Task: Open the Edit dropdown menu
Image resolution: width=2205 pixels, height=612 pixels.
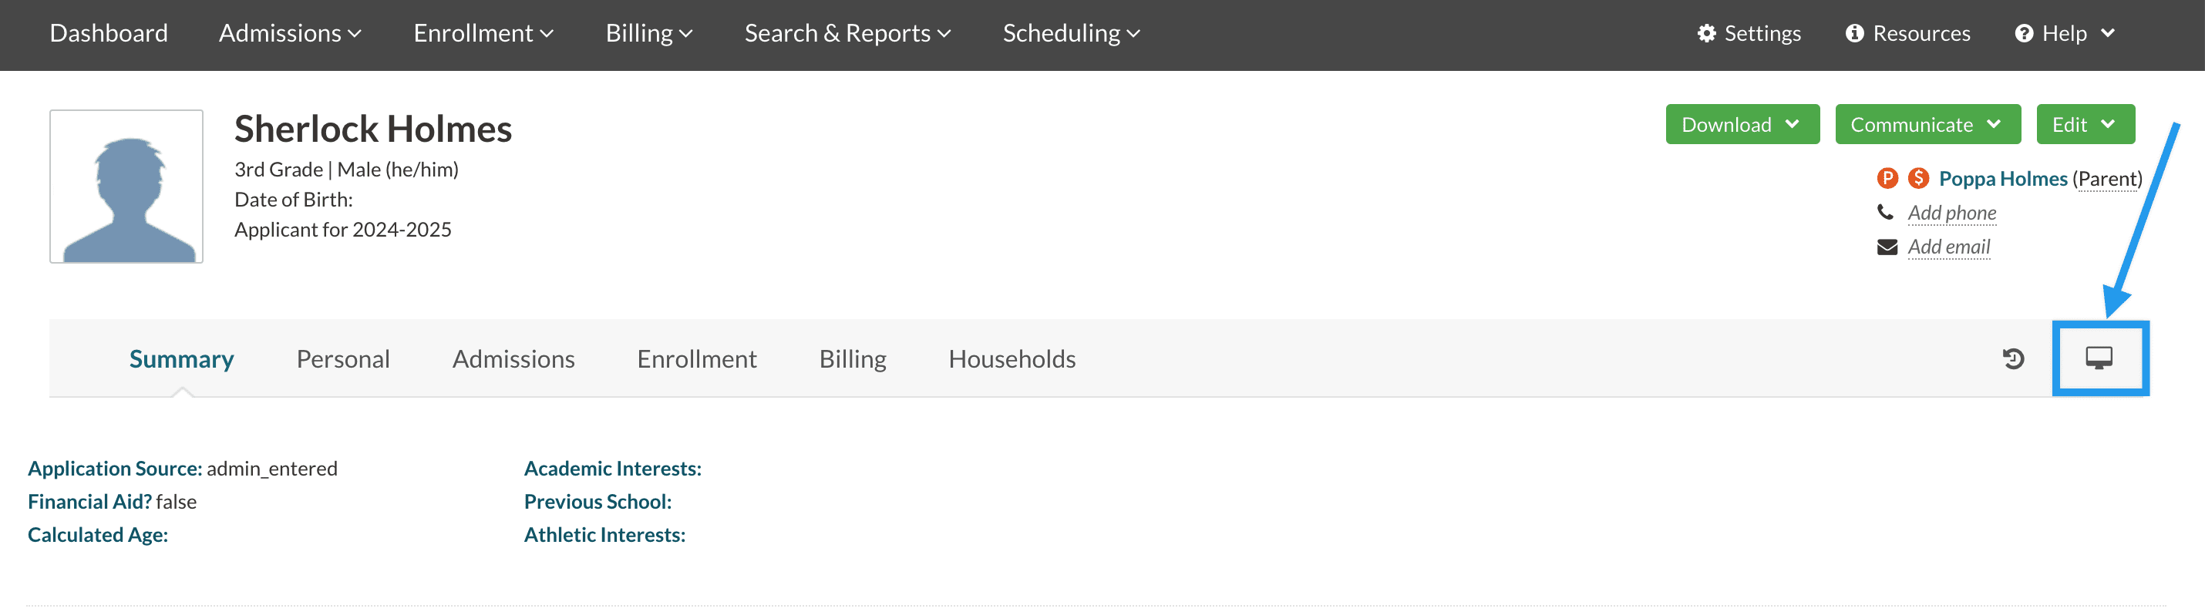Action: (2084, 124)
